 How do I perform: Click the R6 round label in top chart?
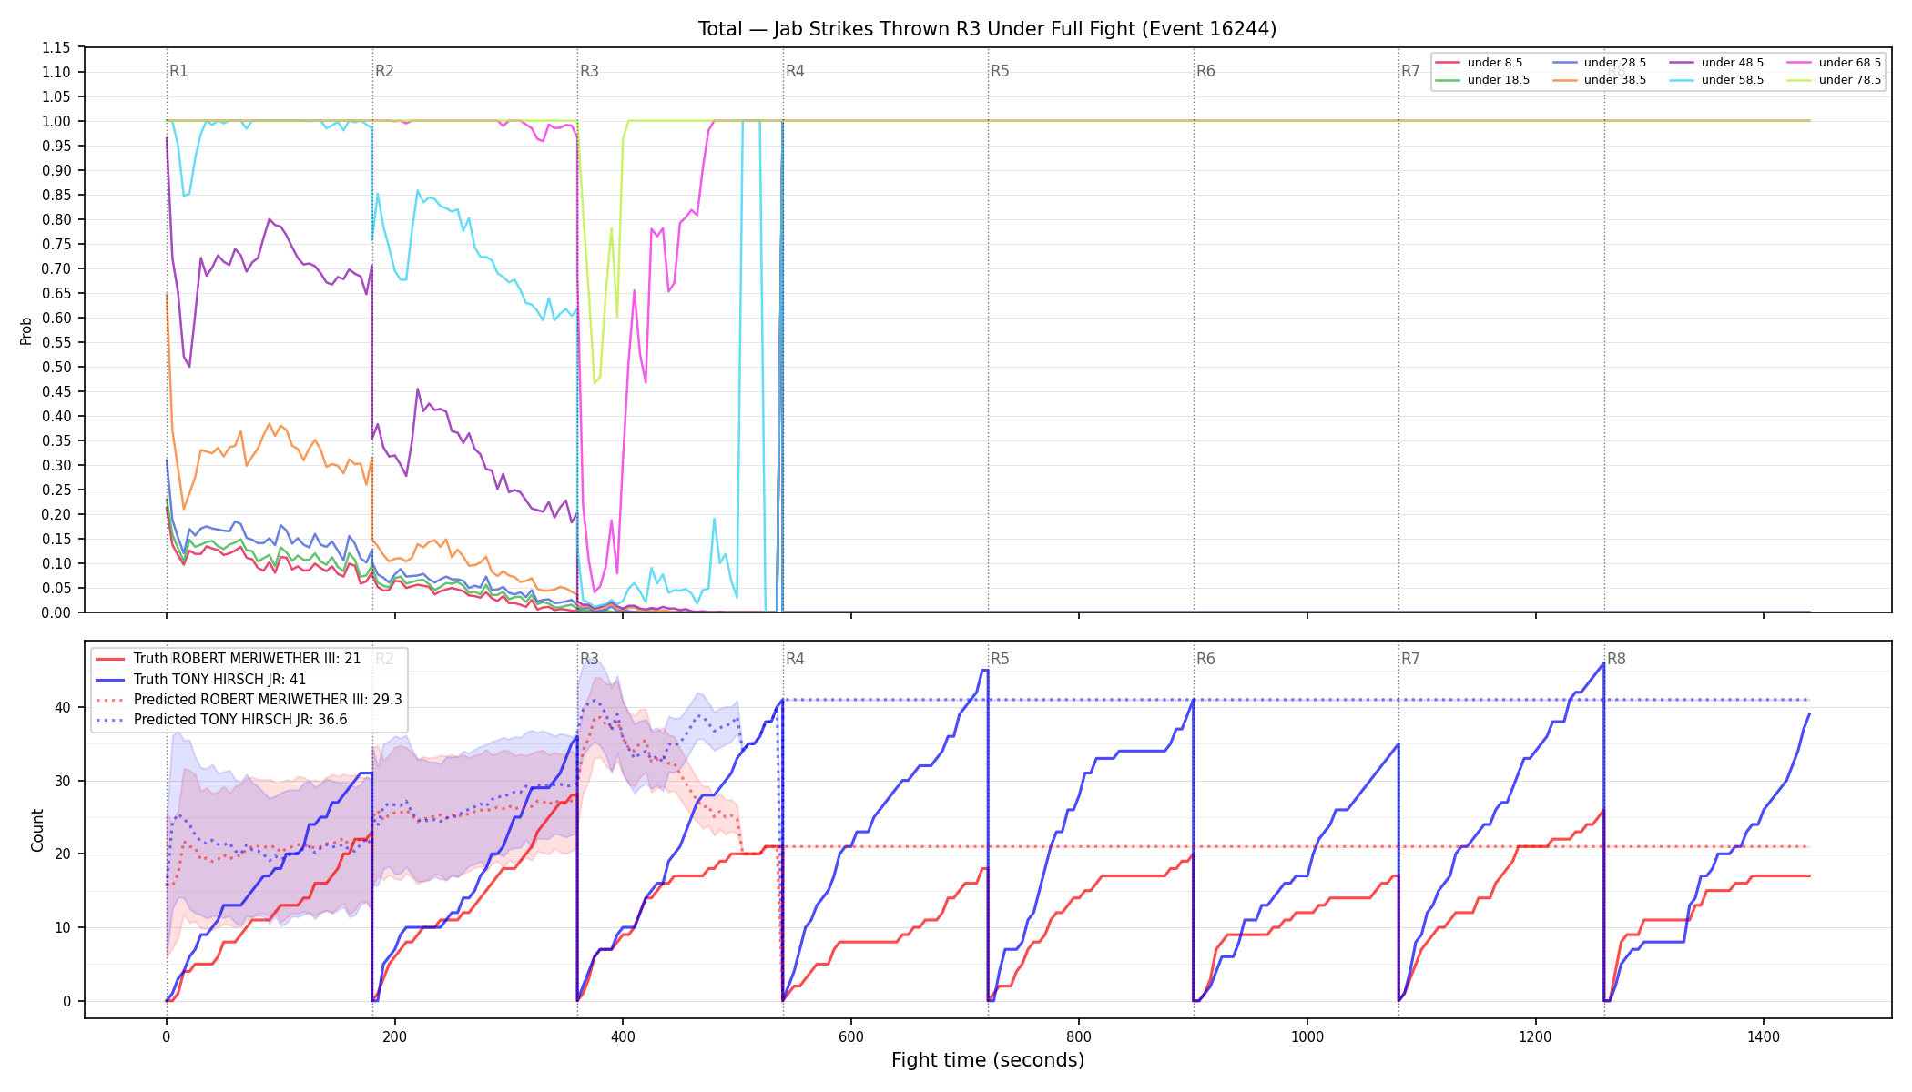(x=1205, y=71)
